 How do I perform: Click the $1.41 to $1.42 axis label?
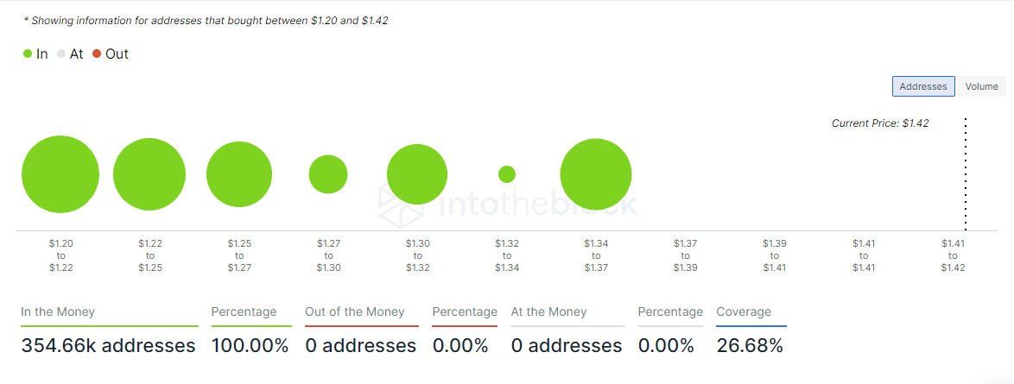953,255
